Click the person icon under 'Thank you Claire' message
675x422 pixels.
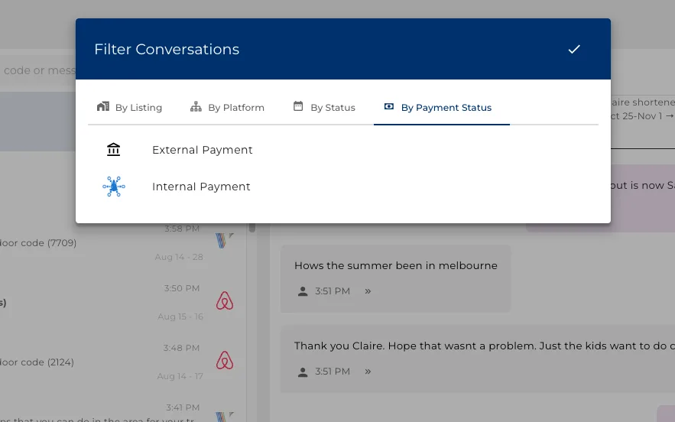pos(303,372)
